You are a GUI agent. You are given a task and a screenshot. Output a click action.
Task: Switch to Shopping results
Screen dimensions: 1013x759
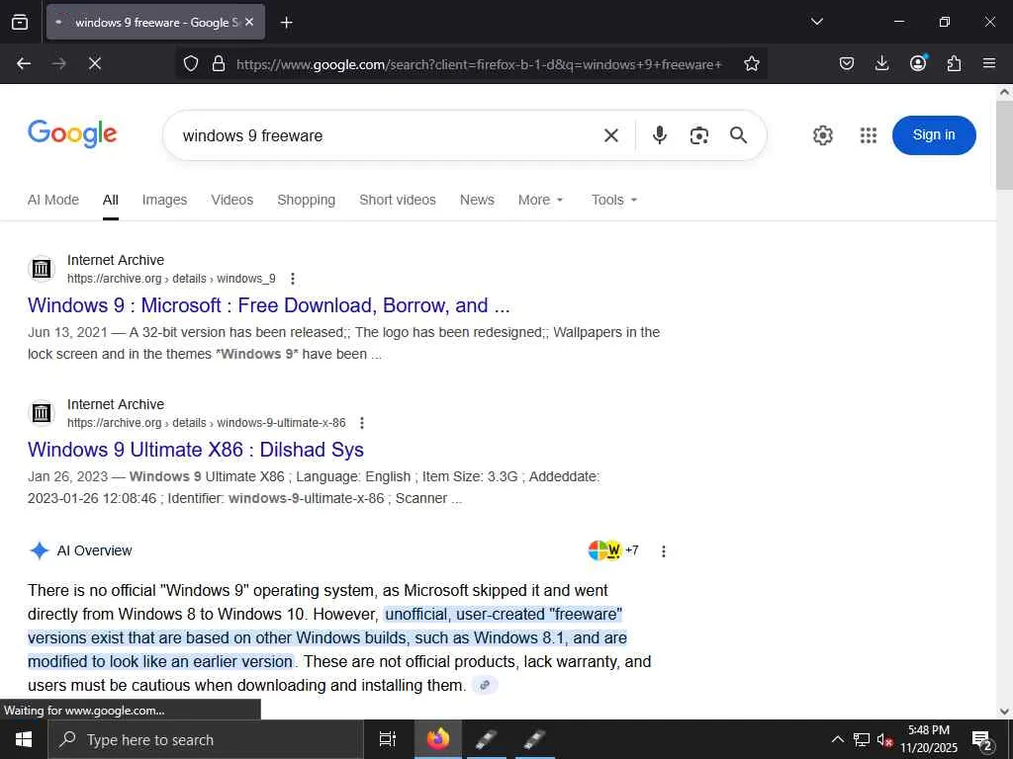click(x=307, y=200)
